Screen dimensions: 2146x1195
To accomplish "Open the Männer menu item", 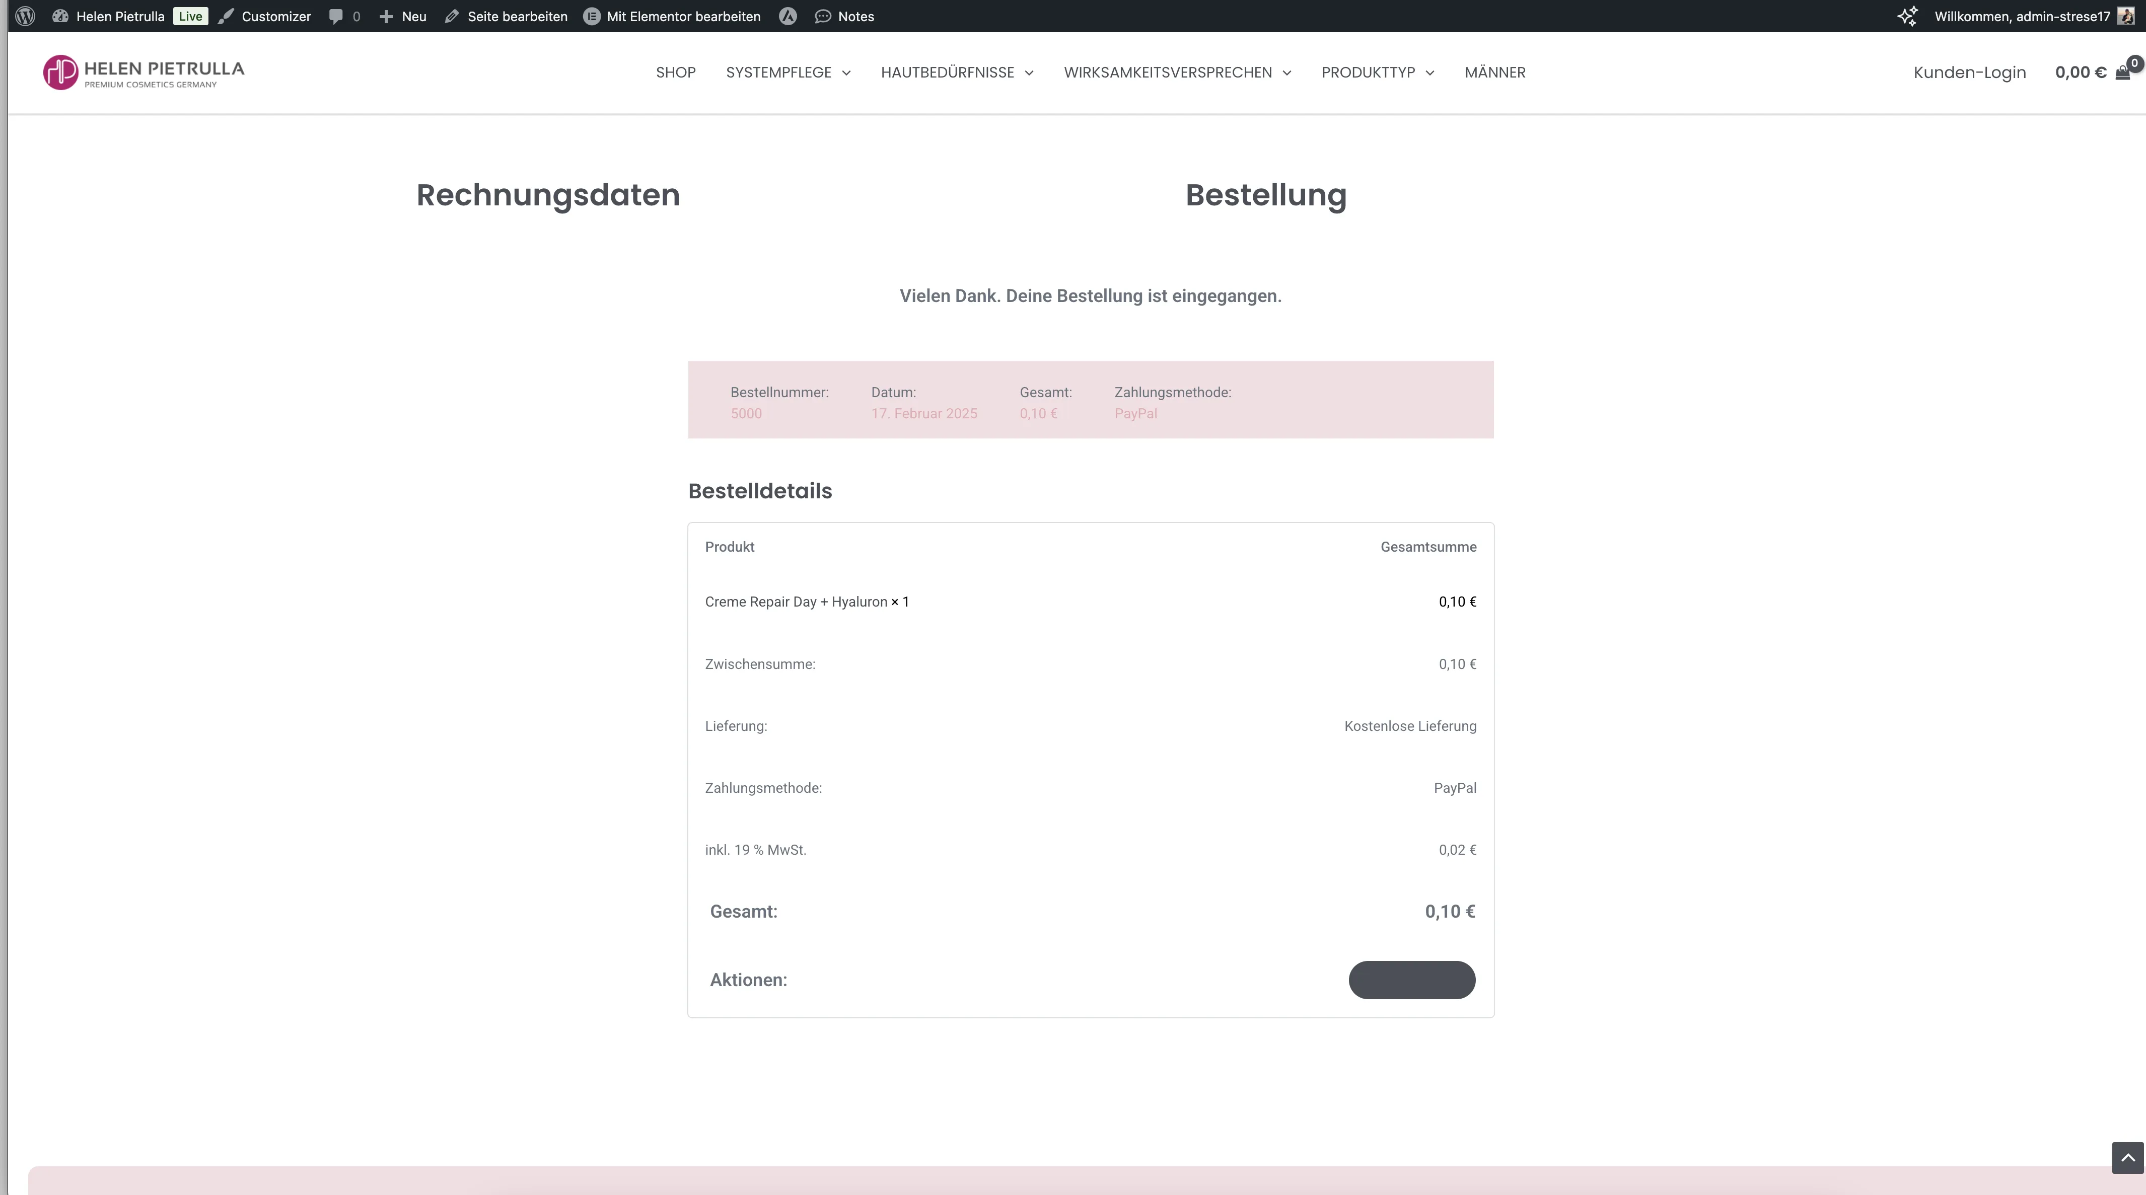I will click(1495, 72).
